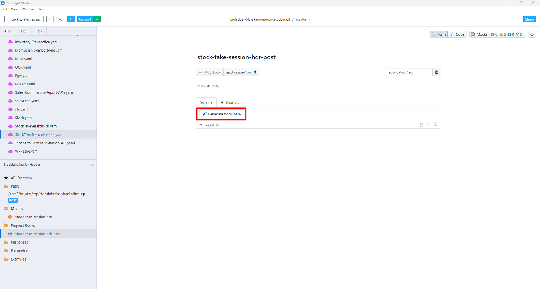Switch to the Docs sidebar tab
Screen dimensions: 540x289
[x=23, y=31]
